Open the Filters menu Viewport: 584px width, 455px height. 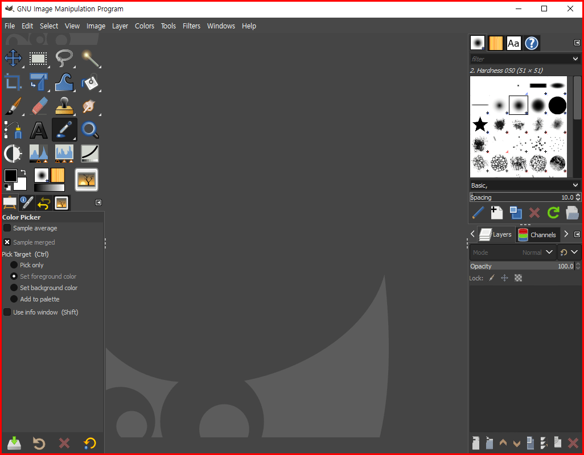point(191,26)
